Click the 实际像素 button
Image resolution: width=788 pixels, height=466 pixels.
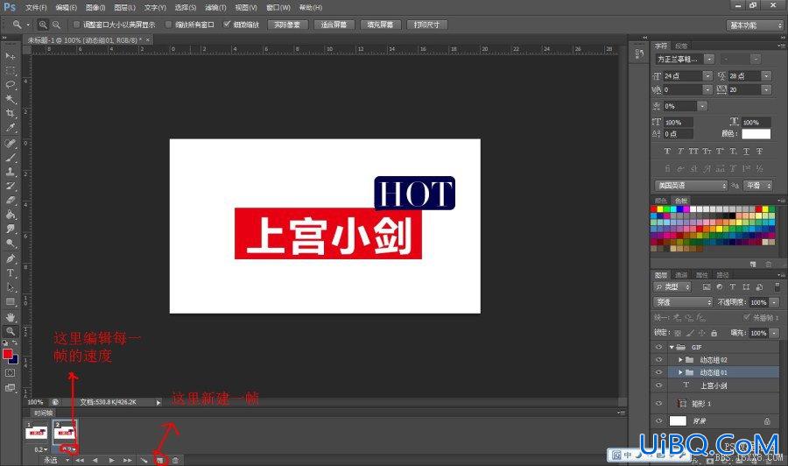[287, 25]
